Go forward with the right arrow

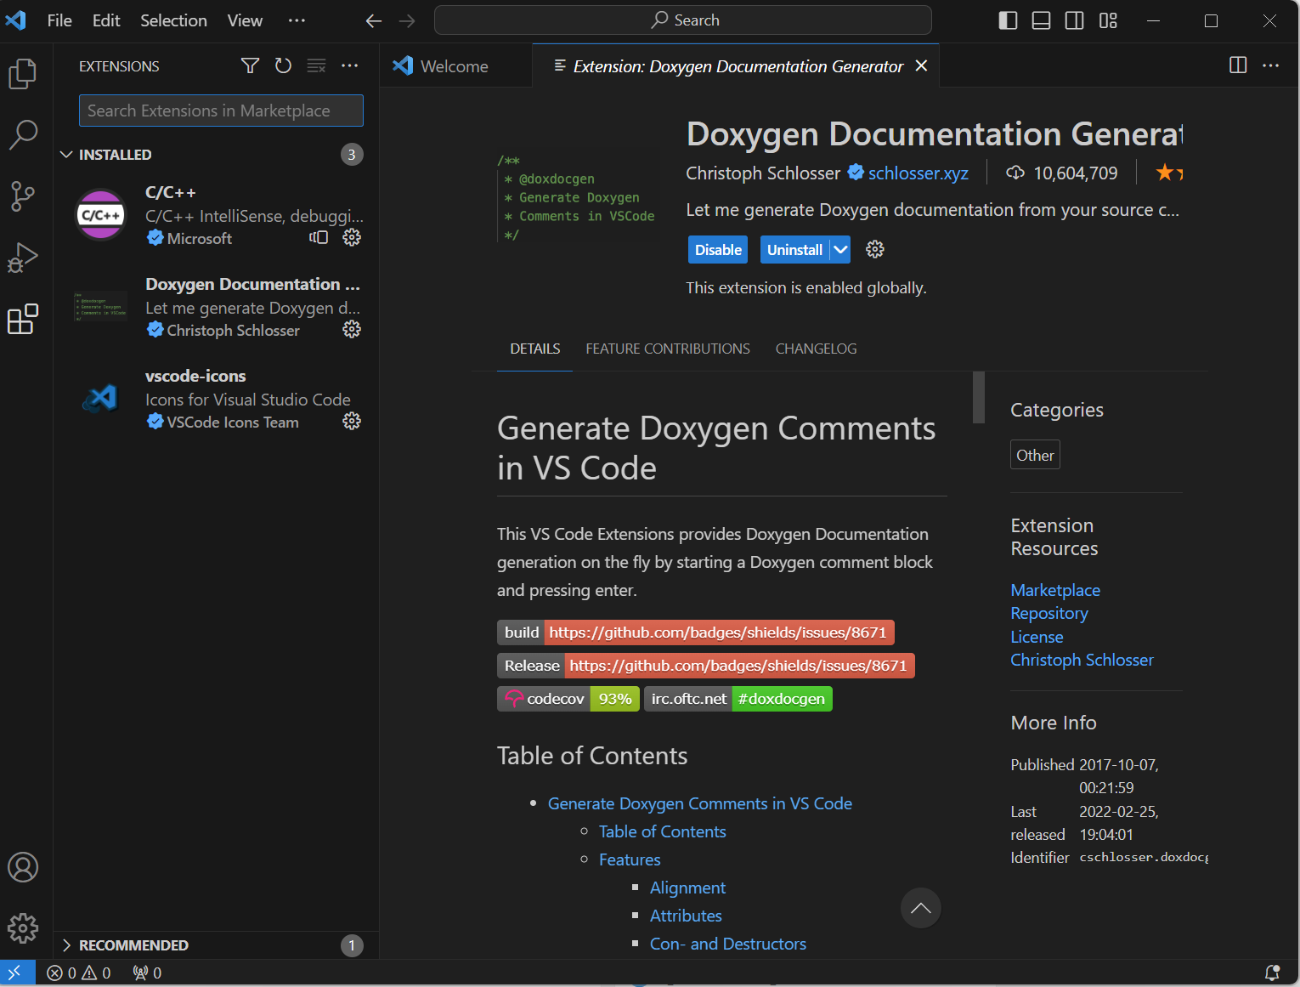407,20
